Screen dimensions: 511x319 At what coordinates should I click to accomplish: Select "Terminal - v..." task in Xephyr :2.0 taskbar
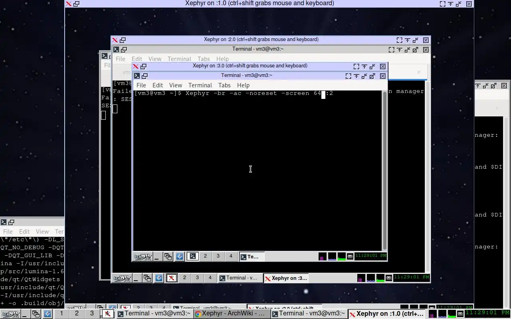coord(240,278)
